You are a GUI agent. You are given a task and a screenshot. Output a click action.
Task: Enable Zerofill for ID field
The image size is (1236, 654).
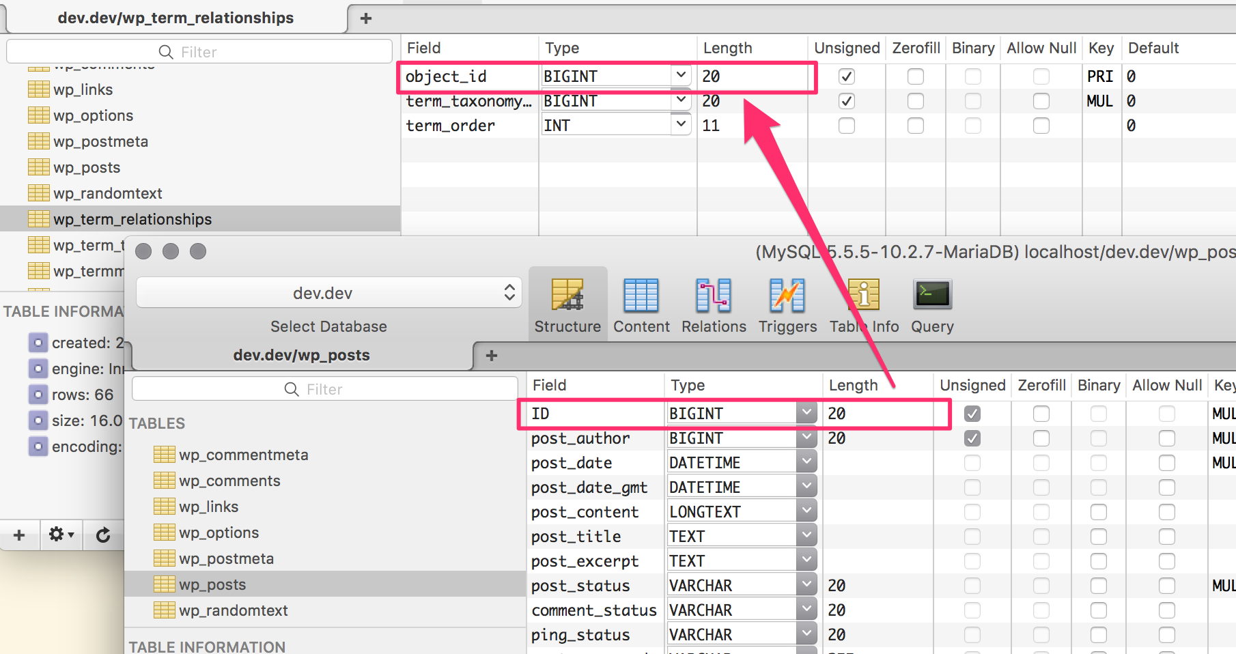1041,414
